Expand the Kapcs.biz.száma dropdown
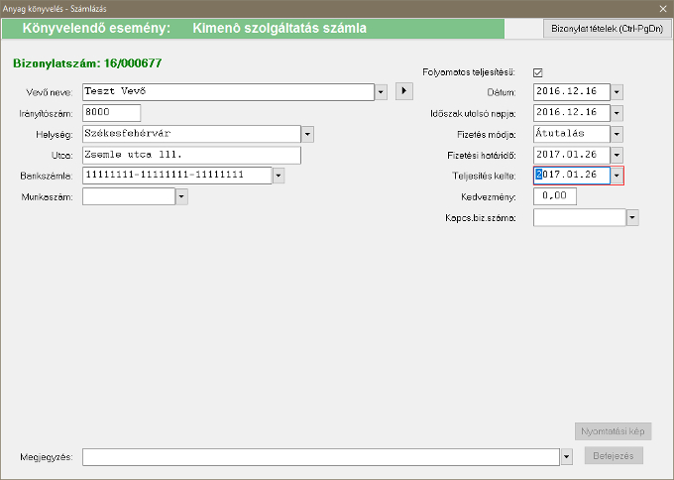674x480 pixels. click(632, 217)
